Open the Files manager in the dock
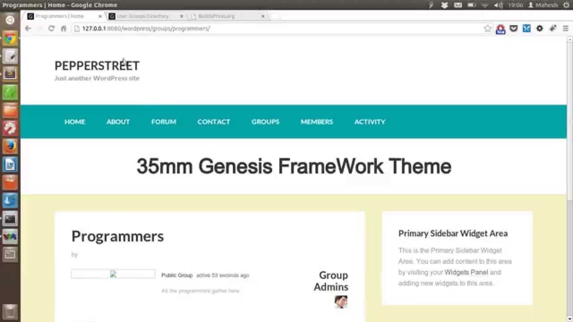The height and width of the screenshot is (322, 573). pos(10,110)
